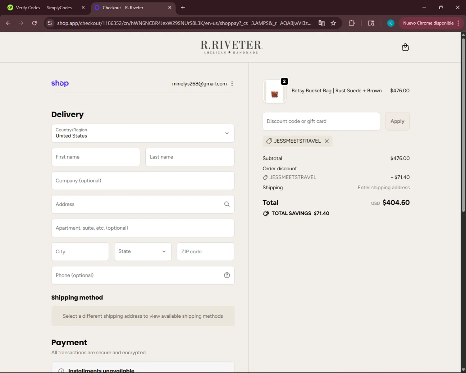Close the Verify Codes tab
Image resolution: width=466 pixels, height=373 pixels.
(83, 7)
